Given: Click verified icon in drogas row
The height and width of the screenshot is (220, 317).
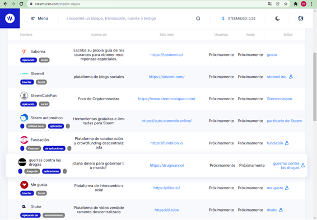Looking at the screenshot, I should [x=303, y=165].
